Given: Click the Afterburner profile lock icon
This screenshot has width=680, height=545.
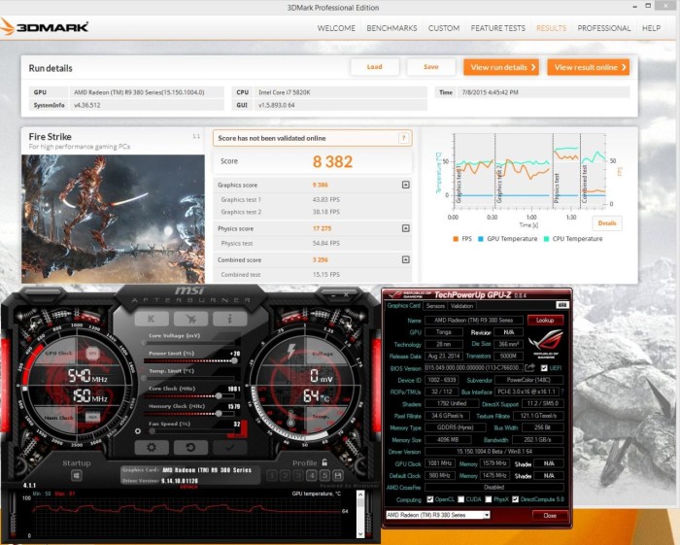Looking at the screenshot, I should pos(324,462).
